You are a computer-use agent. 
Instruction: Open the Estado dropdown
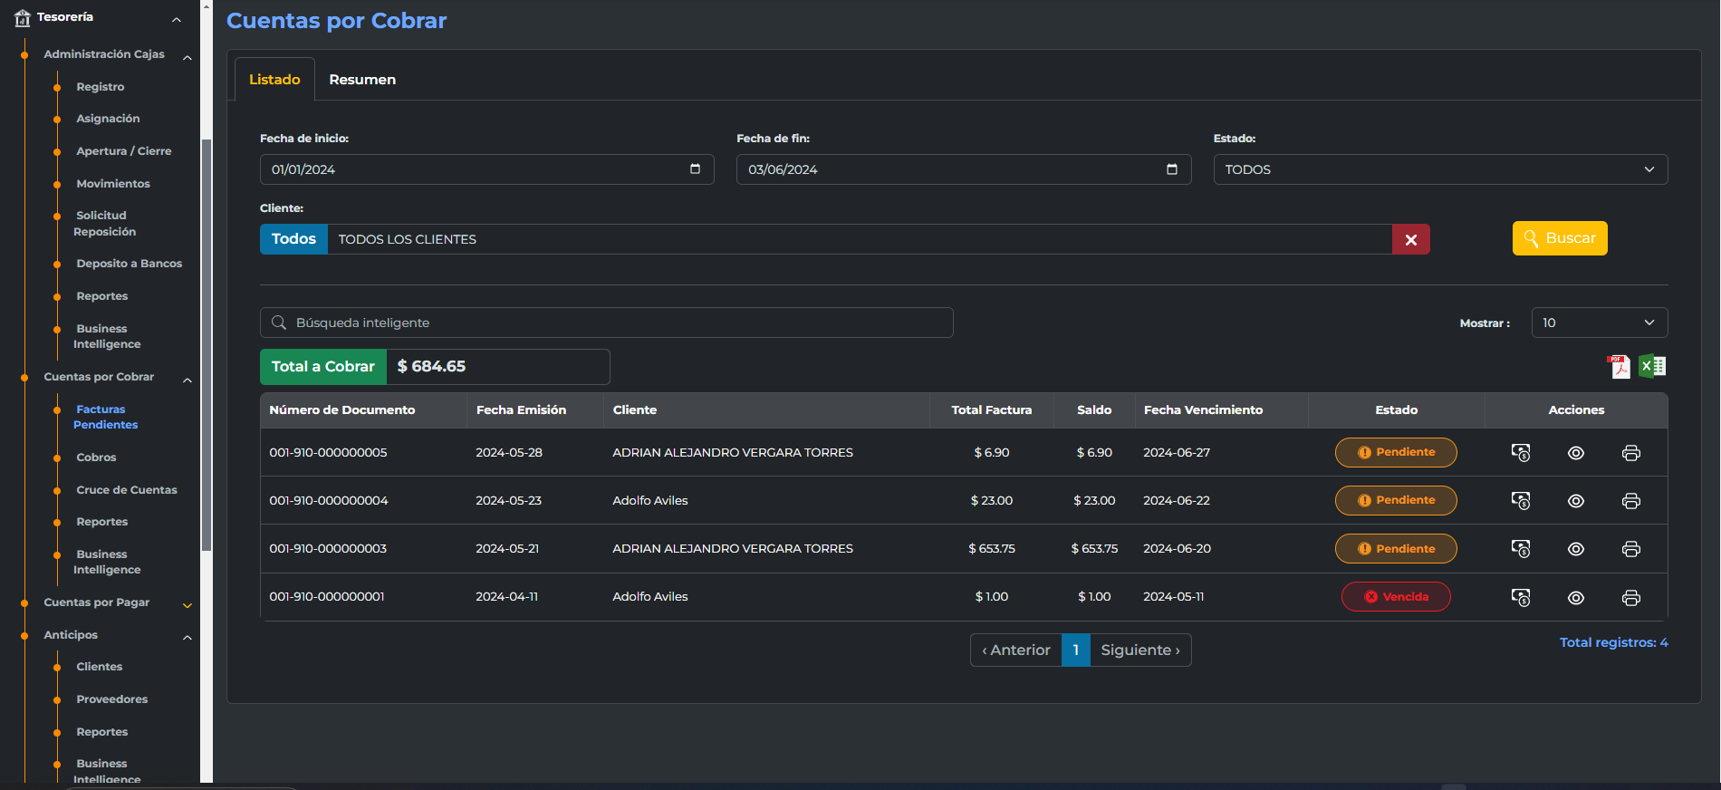[1440, 169]
